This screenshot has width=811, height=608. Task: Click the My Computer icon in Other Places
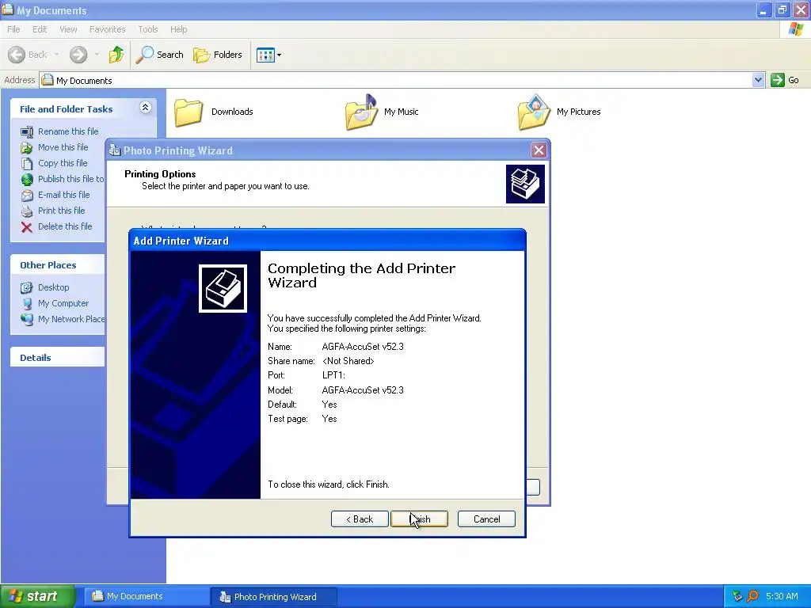click(27, 304)
